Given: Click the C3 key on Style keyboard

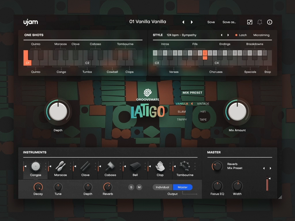Looking at the screenshot, I should pos(157,63).
